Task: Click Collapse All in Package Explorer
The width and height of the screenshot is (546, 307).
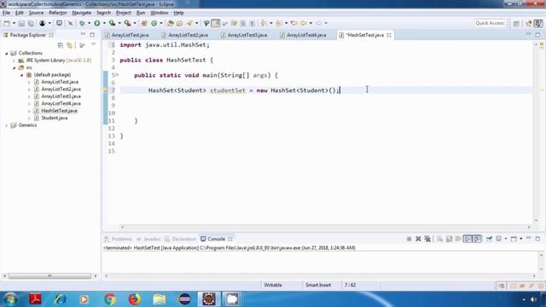Action: [x=61, y=45]
